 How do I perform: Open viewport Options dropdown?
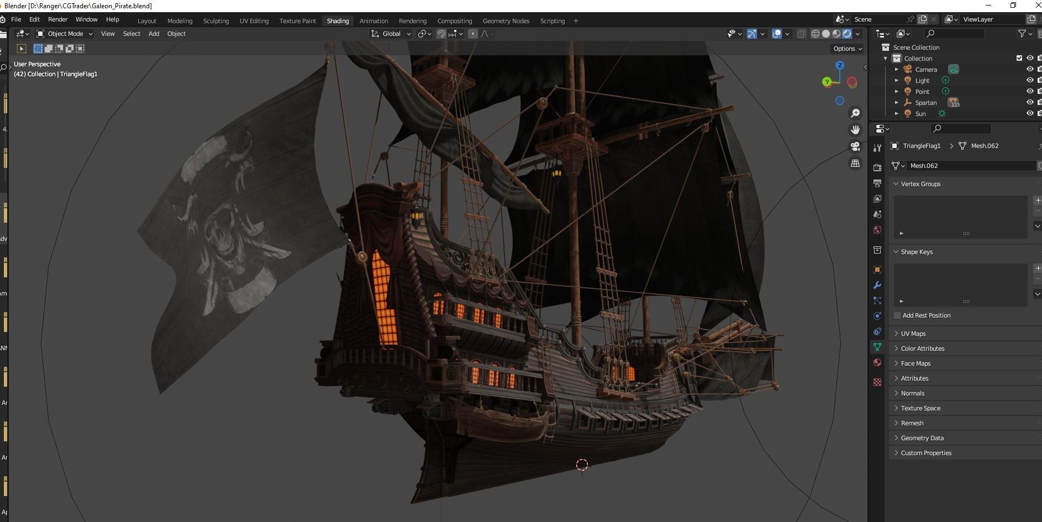tap(848, 49)
